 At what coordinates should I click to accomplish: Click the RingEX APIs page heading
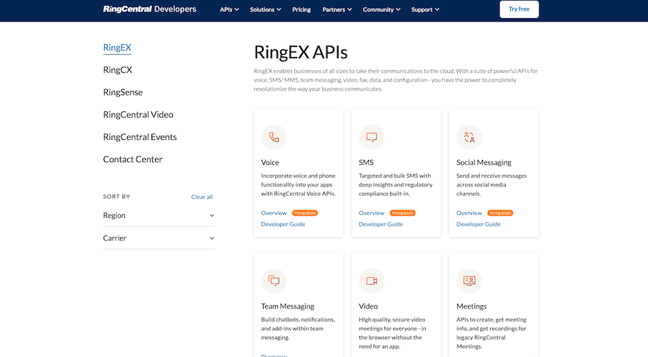click(x=301, y=52)
